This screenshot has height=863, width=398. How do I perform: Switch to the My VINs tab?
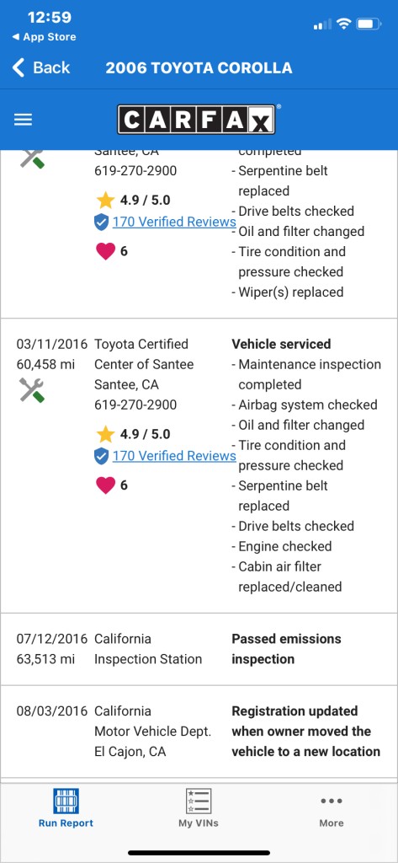tap(199, 808)
